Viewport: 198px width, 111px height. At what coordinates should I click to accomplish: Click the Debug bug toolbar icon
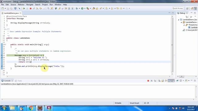click(77, 8)
